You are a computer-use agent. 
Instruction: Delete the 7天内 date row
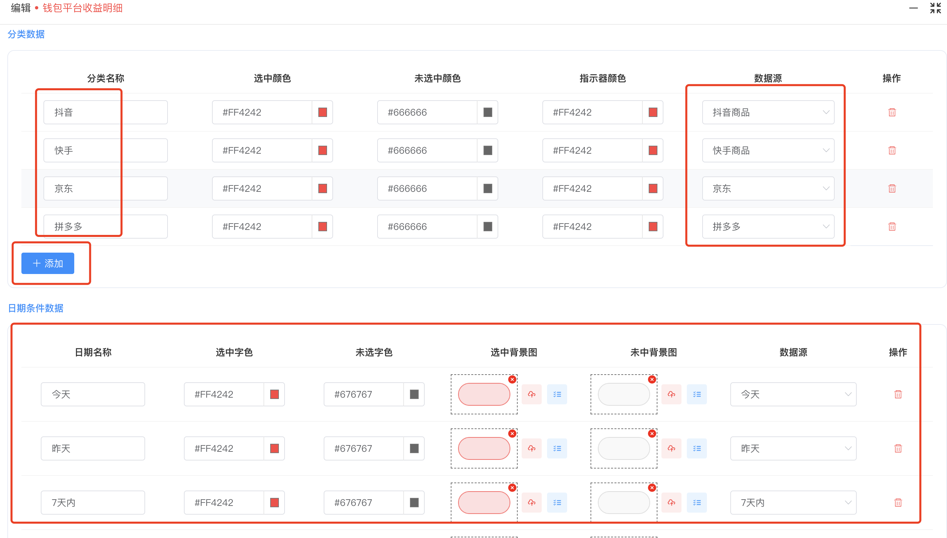click(898, 503)
